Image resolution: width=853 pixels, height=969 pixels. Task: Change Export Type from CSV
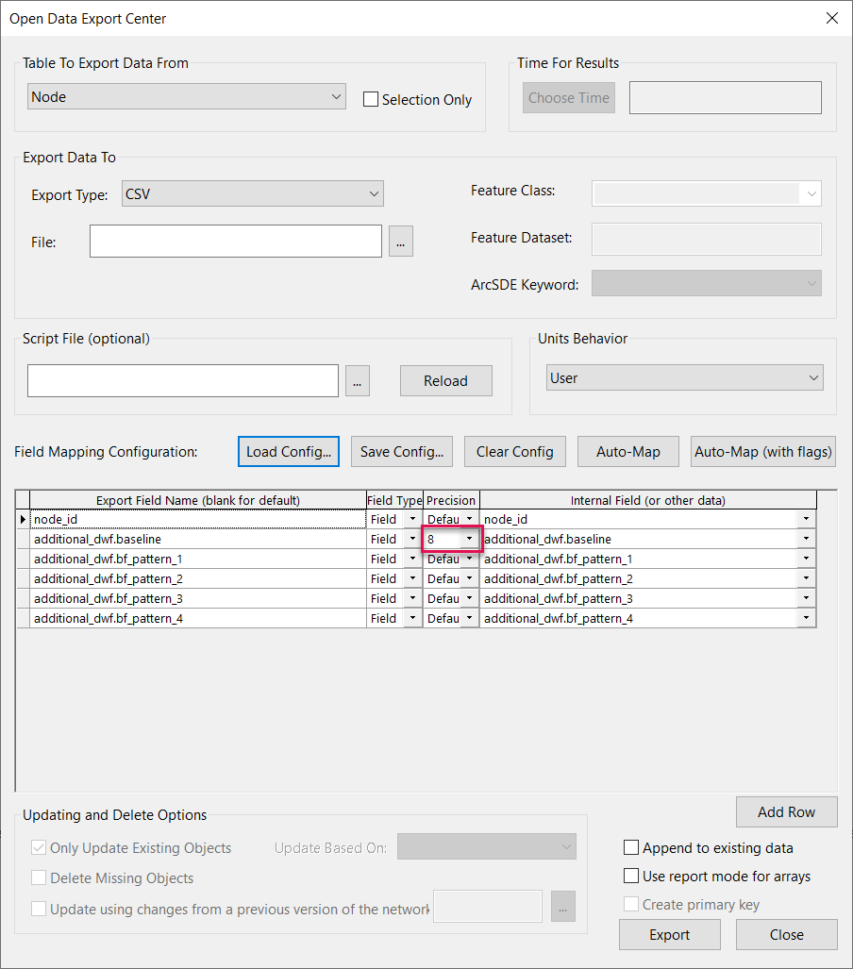pyautogui.click(x=372, y=193)
